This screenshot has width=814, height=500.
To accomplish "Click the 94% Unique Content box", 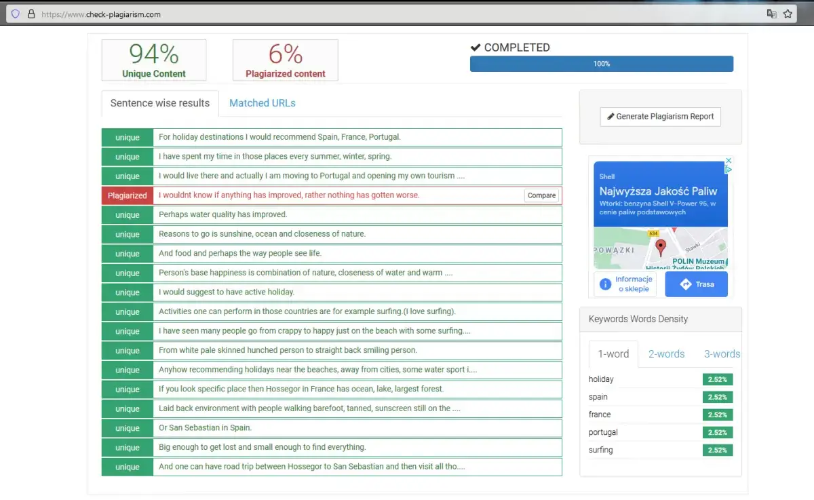I will click(154, 60).
